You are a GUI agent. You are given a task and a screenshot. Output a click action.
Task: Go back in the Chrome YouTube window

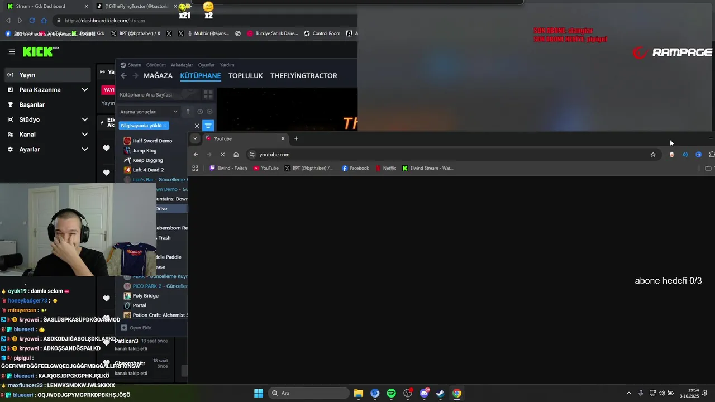[196, 155]
